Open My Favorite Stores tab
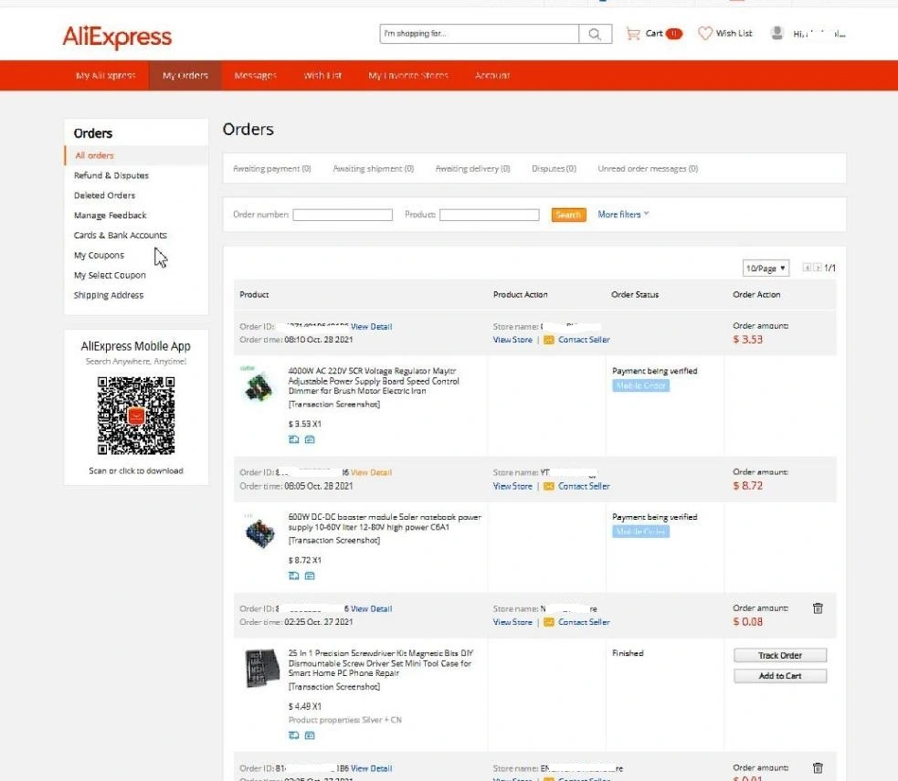This screenshot has height=781, width=898. point(408,76)
